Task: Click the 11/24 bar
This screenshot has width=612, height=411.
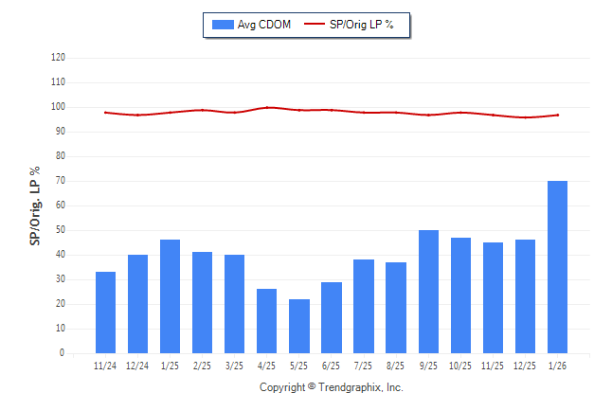Action: tap(105, 313)
